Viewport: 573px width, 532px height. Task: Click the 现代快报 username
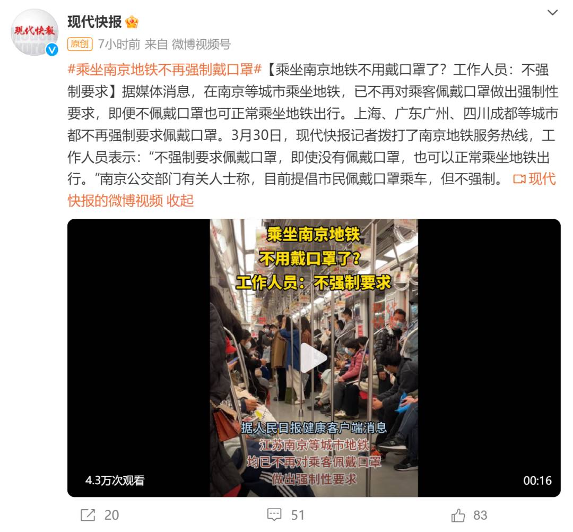pyautogui.click(x=94, y=22)
